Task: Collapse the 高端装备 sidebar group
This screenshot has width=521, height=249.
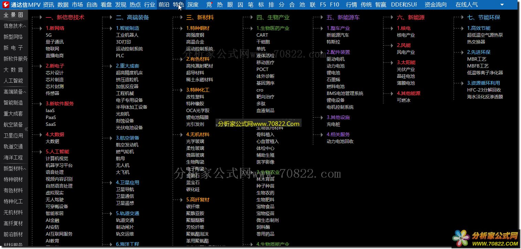Action: 25,92
